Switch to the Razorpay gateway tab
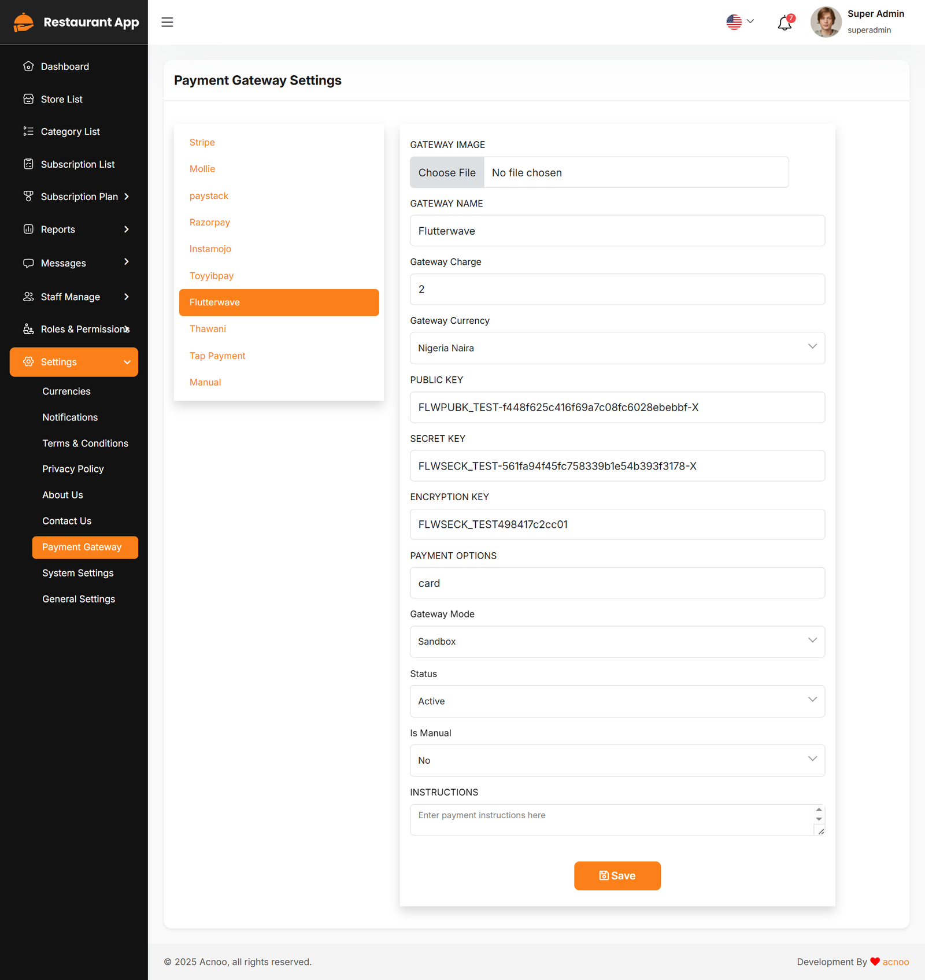The width and height of the screenshot is (925, 980). (x=209, y=223)
